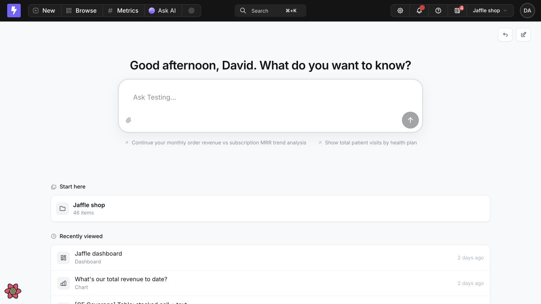Image resolution: width=541 pixels, height=304 pixels.
Task: Click the help question mark icon
Action: [x=438, y=11]
